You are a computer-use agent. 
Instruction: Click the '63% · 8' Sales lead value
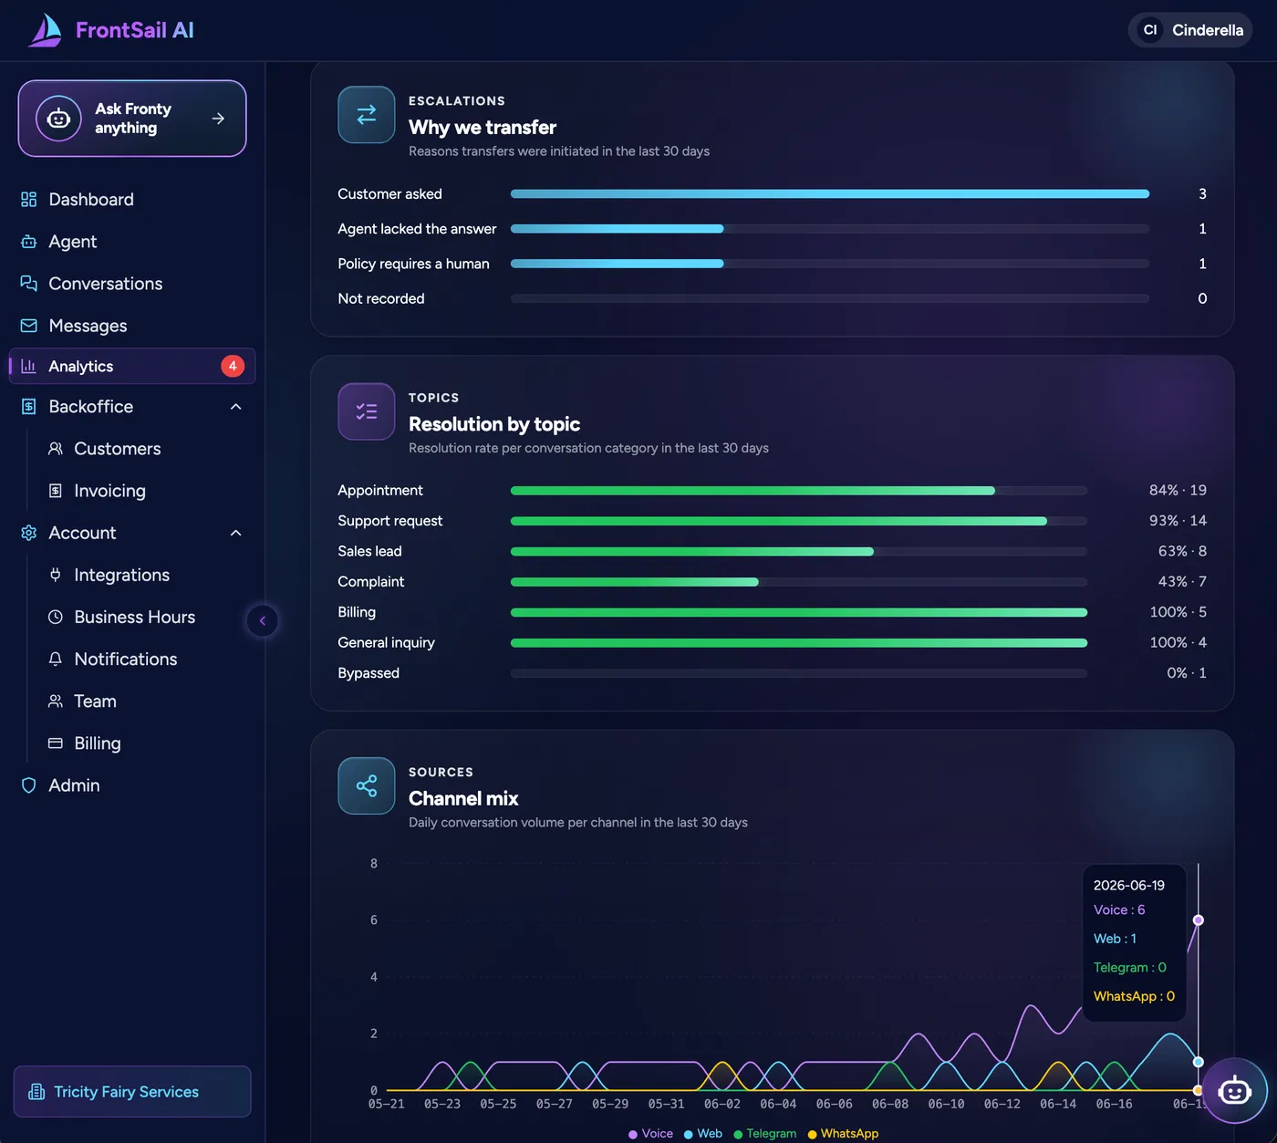1182,551
